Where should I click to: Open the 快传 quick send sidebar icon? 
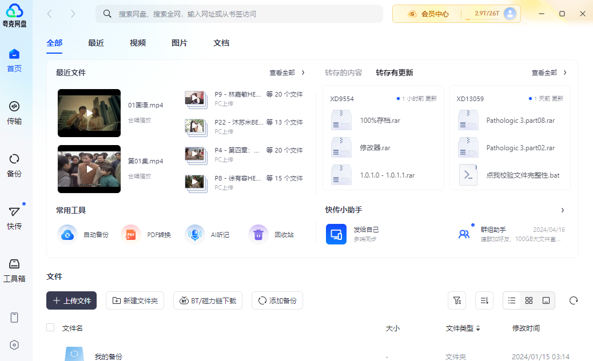(14, 218)
